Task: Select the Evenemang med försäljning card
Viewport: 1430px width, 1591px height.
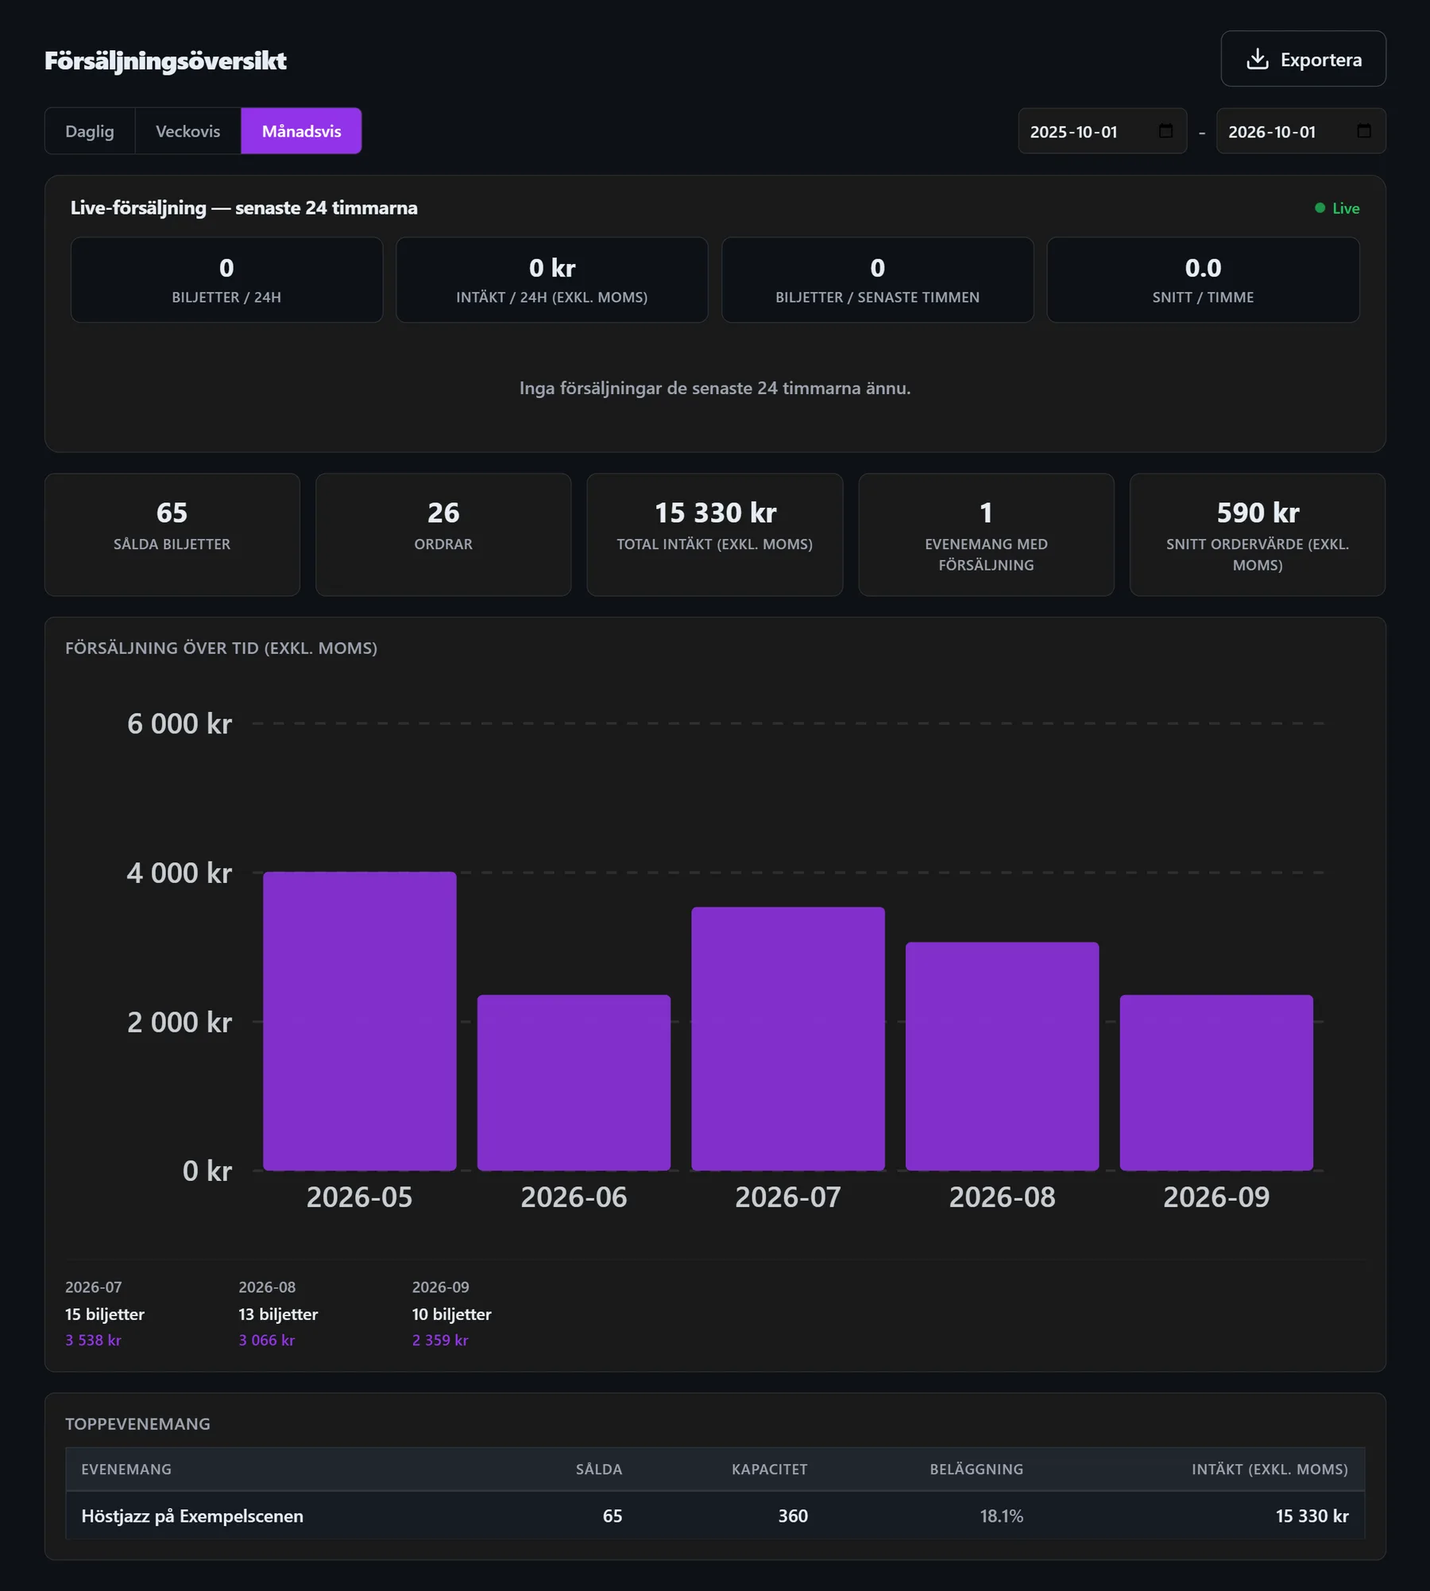Action: tap(986, 535)
